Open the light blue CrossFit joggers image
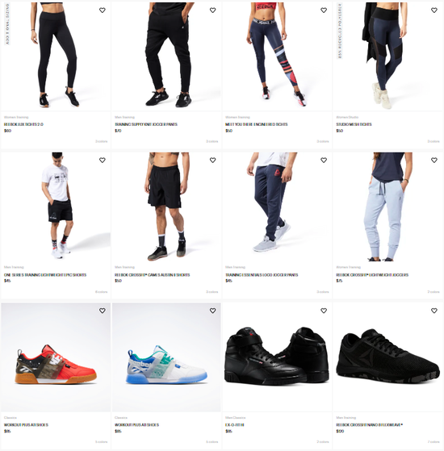This screenshot has width=444, height=451. pyautogui.click(x=387, y=207)
